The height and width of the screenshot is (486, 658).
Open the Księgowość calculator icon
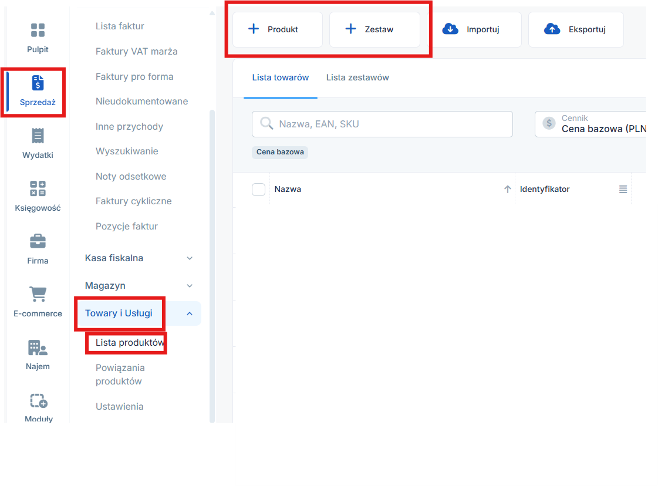[x=38, y=189]
